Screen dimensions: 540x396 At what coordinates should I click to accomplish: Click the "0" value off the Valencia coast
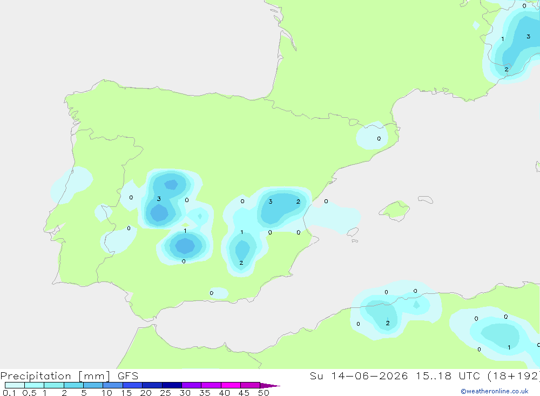point(326,202)
